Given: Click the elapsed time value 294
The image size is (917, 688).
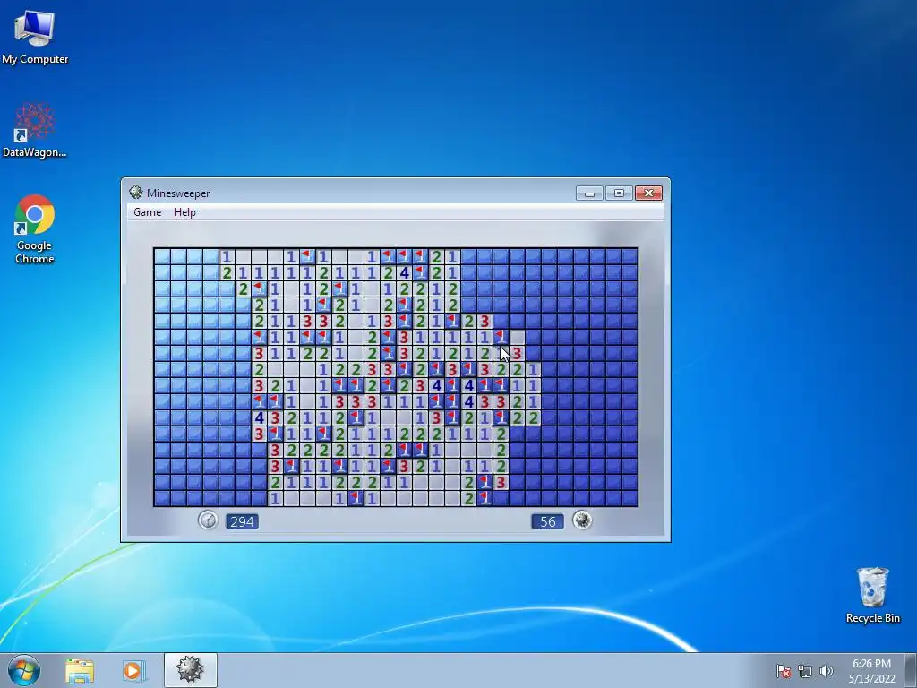Looking at the screenshot, I should [242, 521].
